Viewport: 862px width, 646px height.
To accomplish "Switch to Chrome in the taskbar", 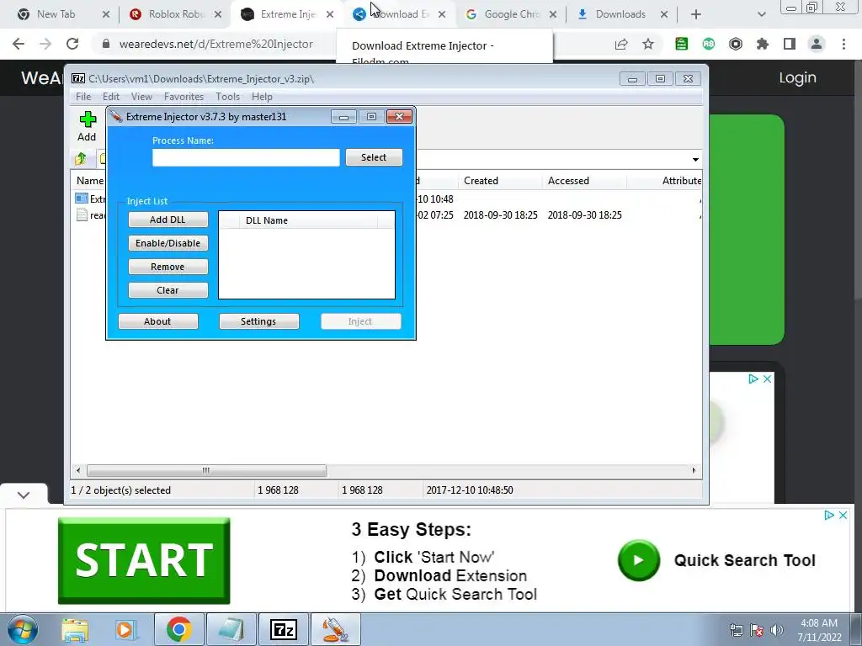I will pyautogui.click(x=178, y=629).
